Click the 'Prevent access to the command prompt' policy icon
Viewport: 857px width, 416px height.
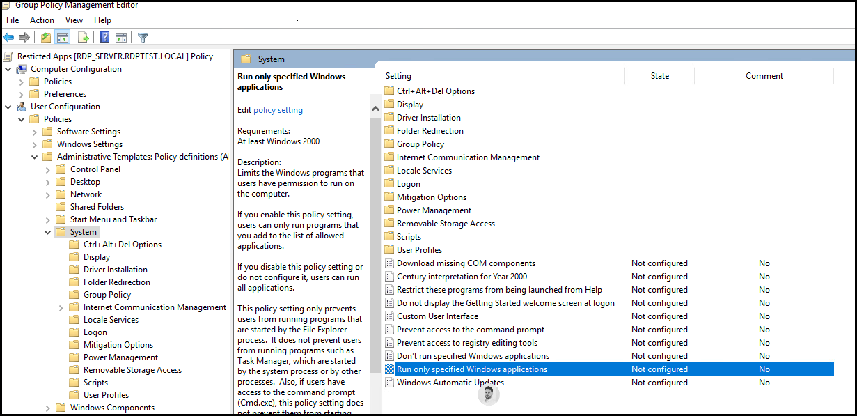(x=389, y=330)
